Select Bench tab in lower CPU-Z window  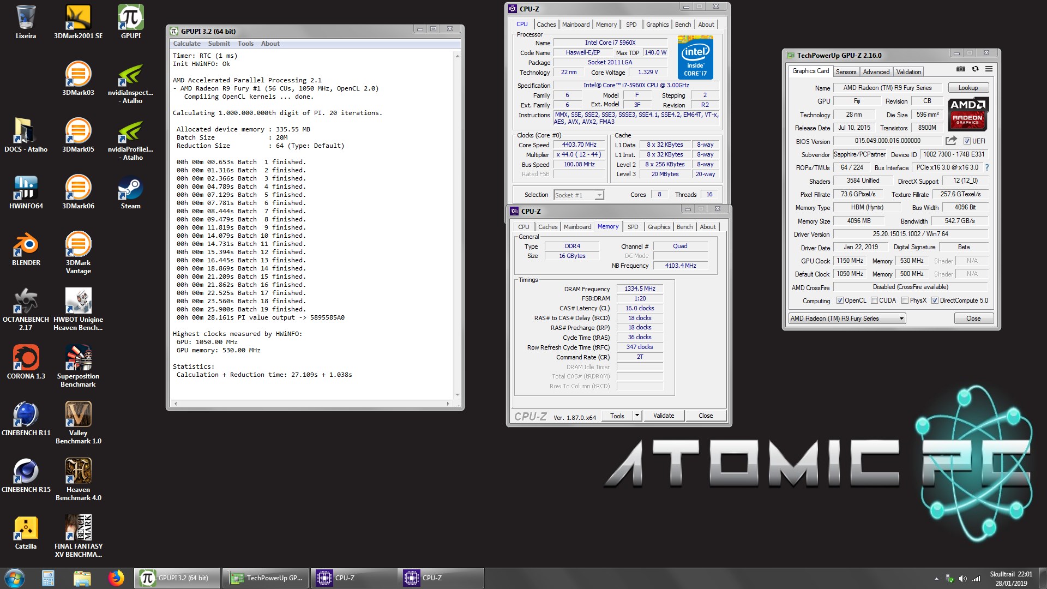[684, 227]
